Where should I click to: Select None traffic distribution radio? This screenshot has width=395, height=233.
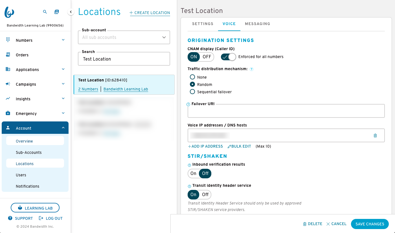coord(192,77)
